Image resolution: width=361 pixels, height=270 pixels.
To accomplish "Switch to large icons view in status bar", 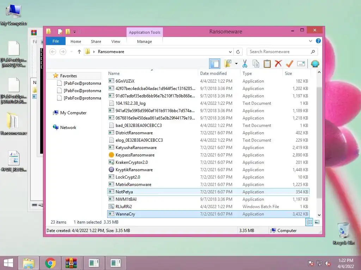I will pyautogui.click(x=317, y=222).
